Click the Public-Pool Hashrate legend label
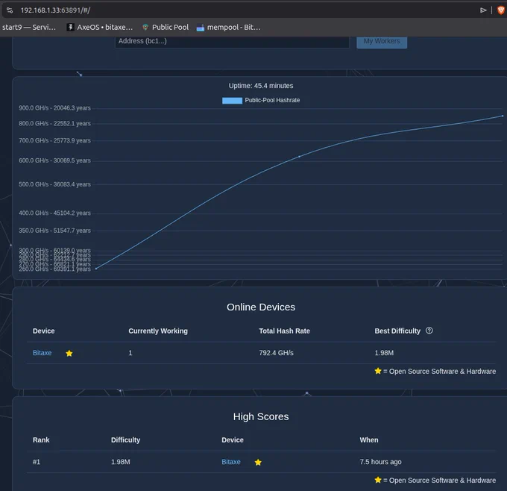 [x=272, y=100]
